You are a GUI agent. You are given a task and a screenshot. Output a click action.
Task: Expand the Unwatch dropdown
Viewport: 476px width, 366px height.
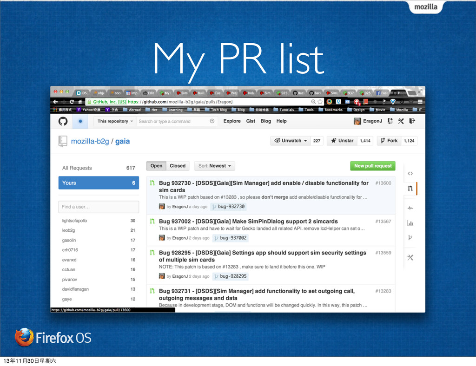coord(291,141)
